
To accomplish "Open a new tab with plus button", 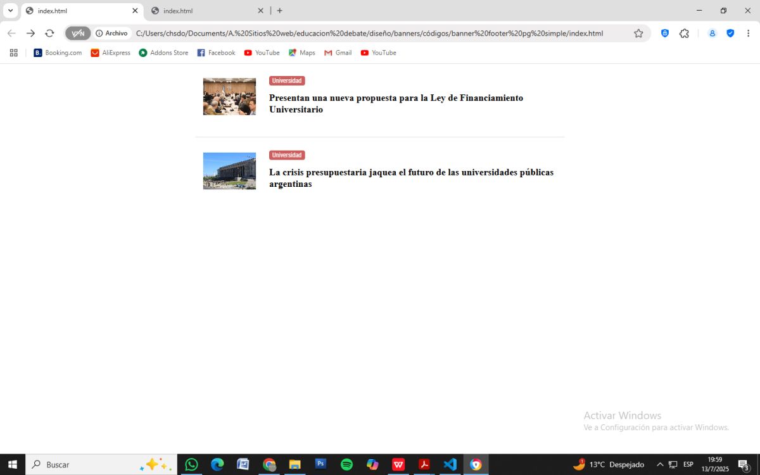I will pyautogui.click(x=280, y=11).
